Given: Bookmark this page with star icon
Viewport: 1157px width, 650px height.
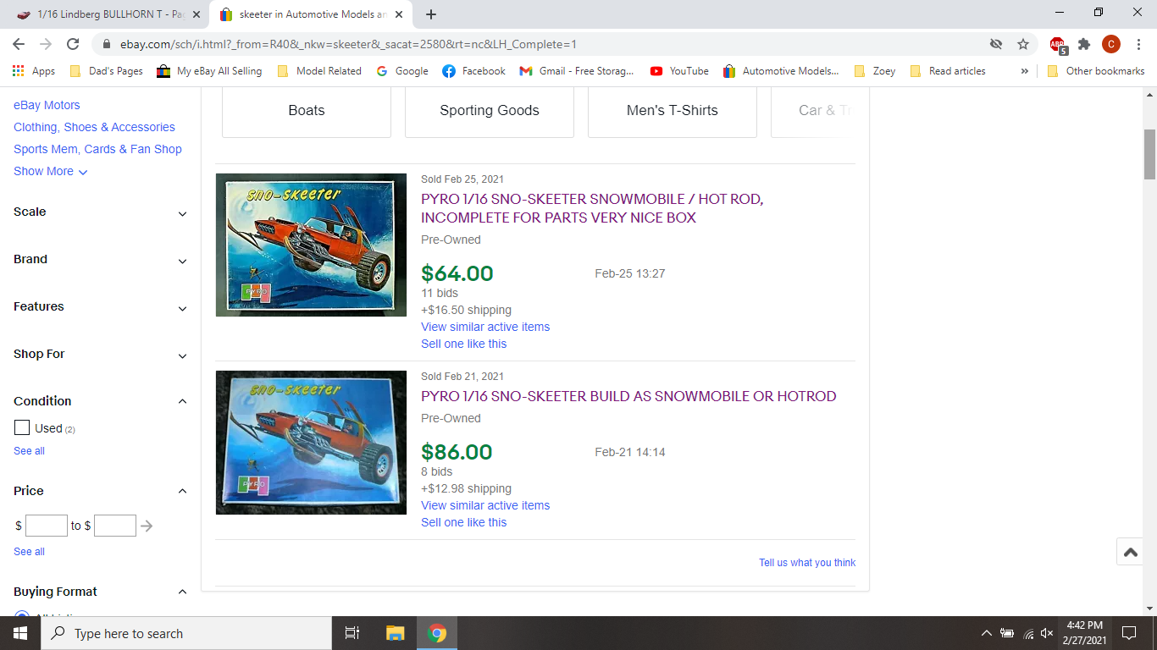Looking at the screenshot, I should [1023, 44].
